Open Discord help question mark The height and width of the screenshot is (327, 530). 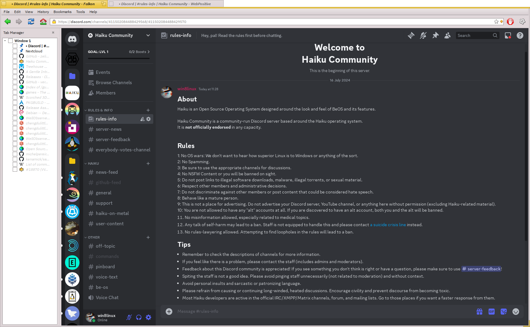[x=520, y=35]
